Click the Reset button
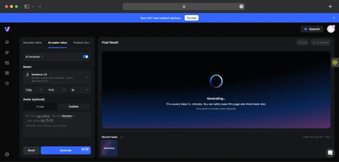This screenshot has width=339, height=162. pos(31,150)
